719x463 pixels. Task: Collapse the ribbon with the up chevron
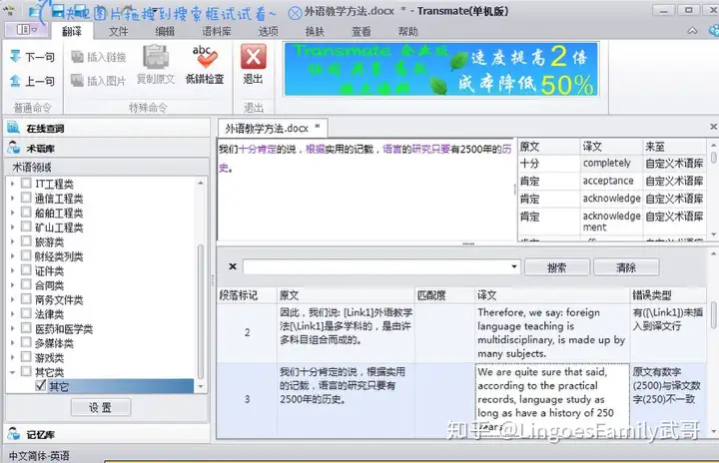692,31
